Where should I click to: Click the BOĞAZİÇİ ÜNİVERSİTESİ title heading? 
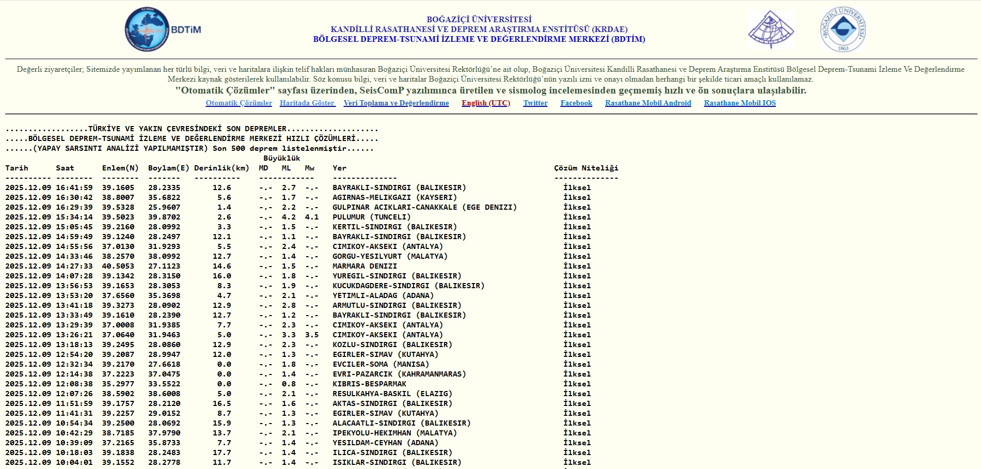click(x=479, y=19)
